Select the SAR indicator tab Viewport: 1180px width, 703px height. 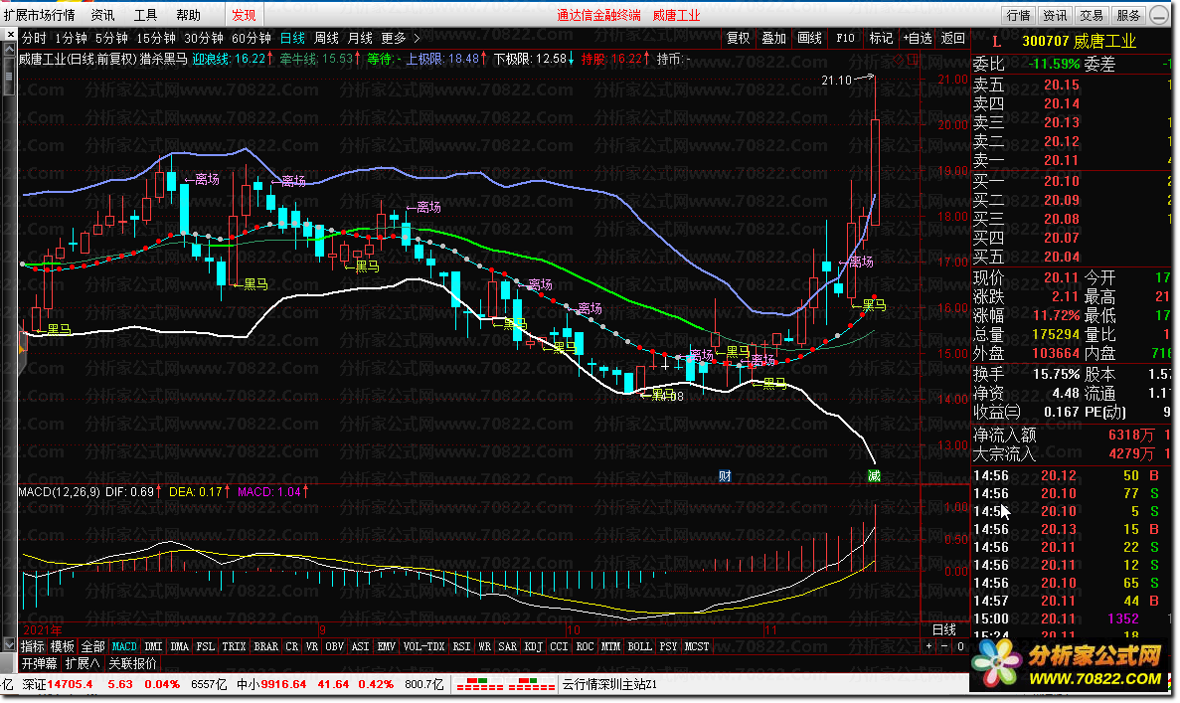point(507,646)
